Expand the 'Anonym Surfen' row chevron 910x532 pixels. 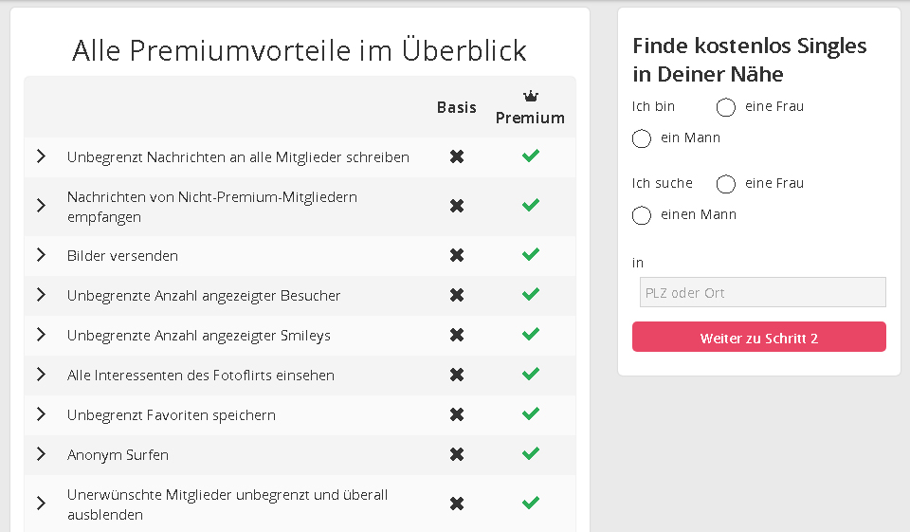coord(41,454)
